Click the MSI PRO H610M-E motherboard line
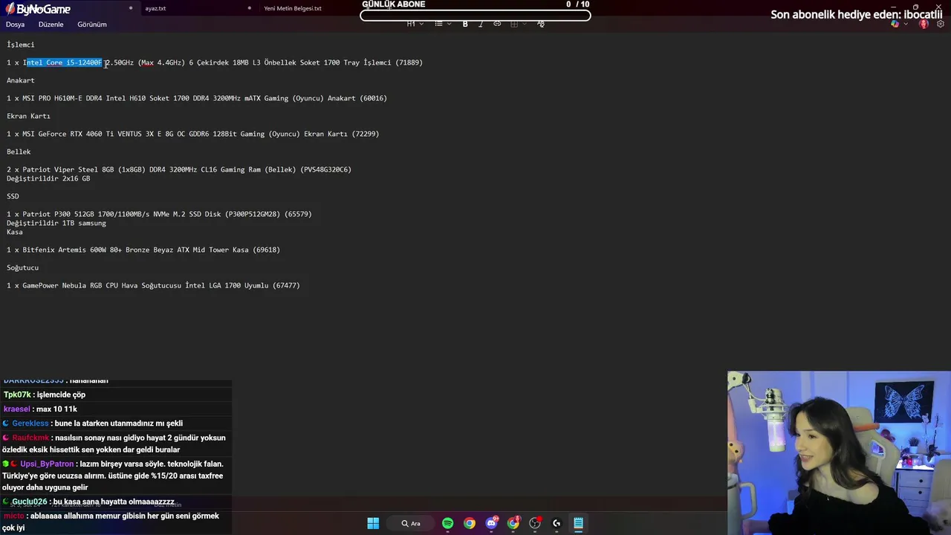Image resolution: width=951 pixels, height=535 pixels. coord(197,98)
